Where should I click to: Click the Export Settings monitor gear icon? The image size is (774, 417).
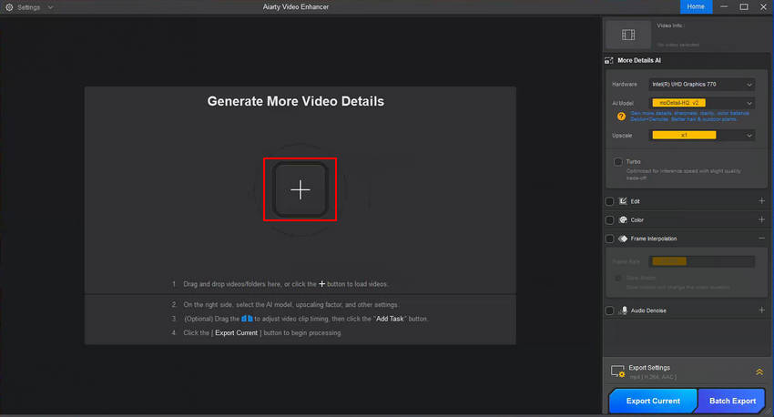(x=617, y=371)
